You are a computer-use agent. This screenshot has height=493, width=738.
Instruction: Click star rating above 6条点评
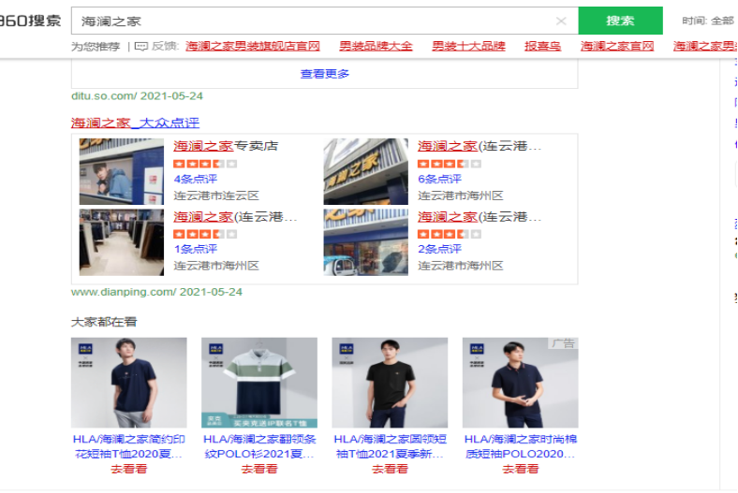click(450, 164)
